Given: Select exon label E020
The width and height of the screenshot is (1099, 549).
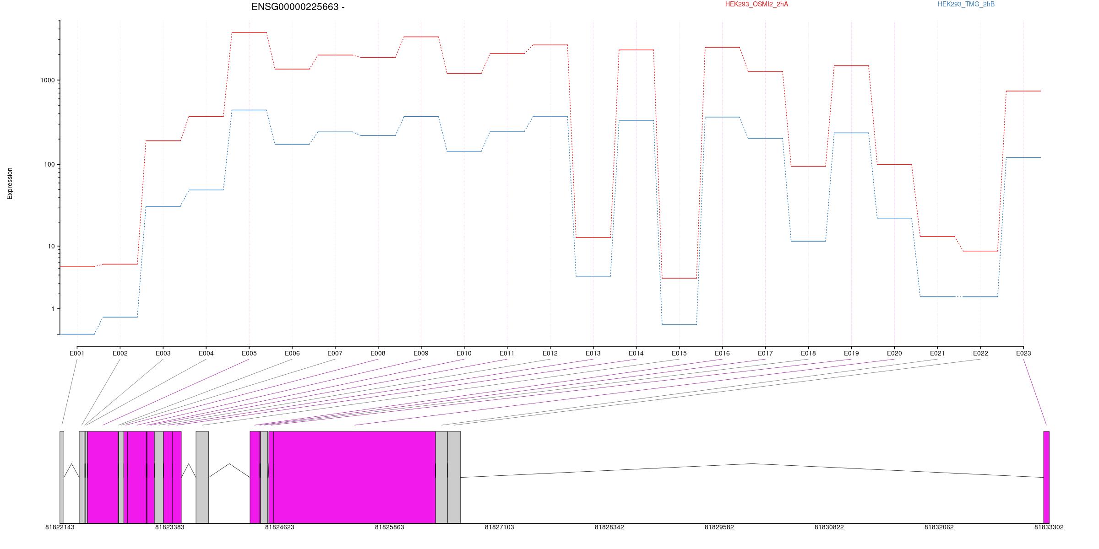Looking at the screenshot, I should coord(894,353).
